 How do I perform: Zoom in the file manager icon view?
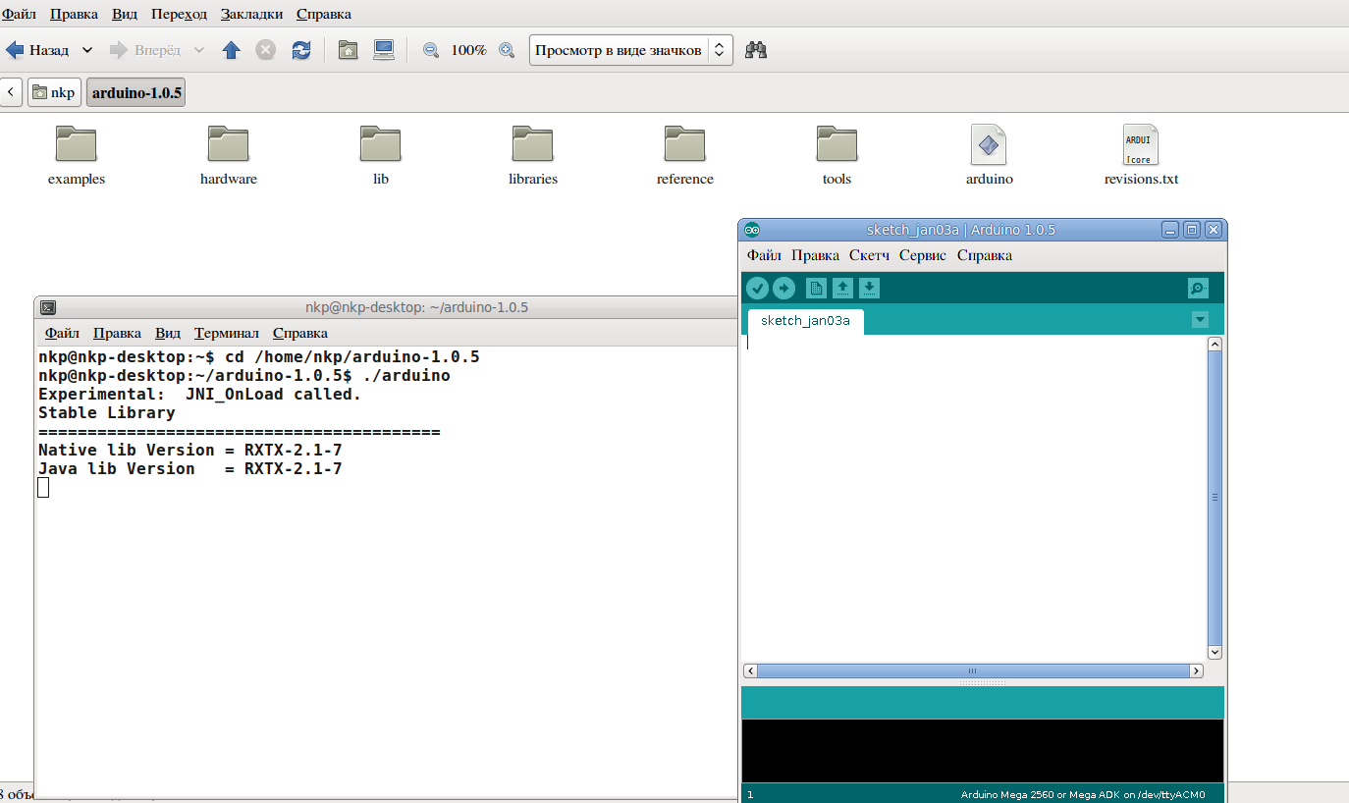507,50
